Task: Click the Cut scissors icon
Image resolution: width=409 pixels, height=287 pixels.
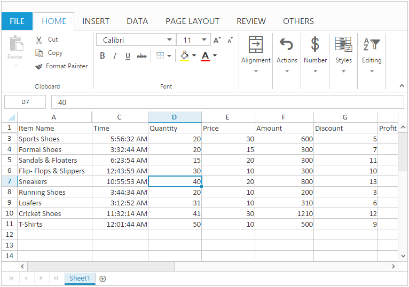Action: point(39,39)
